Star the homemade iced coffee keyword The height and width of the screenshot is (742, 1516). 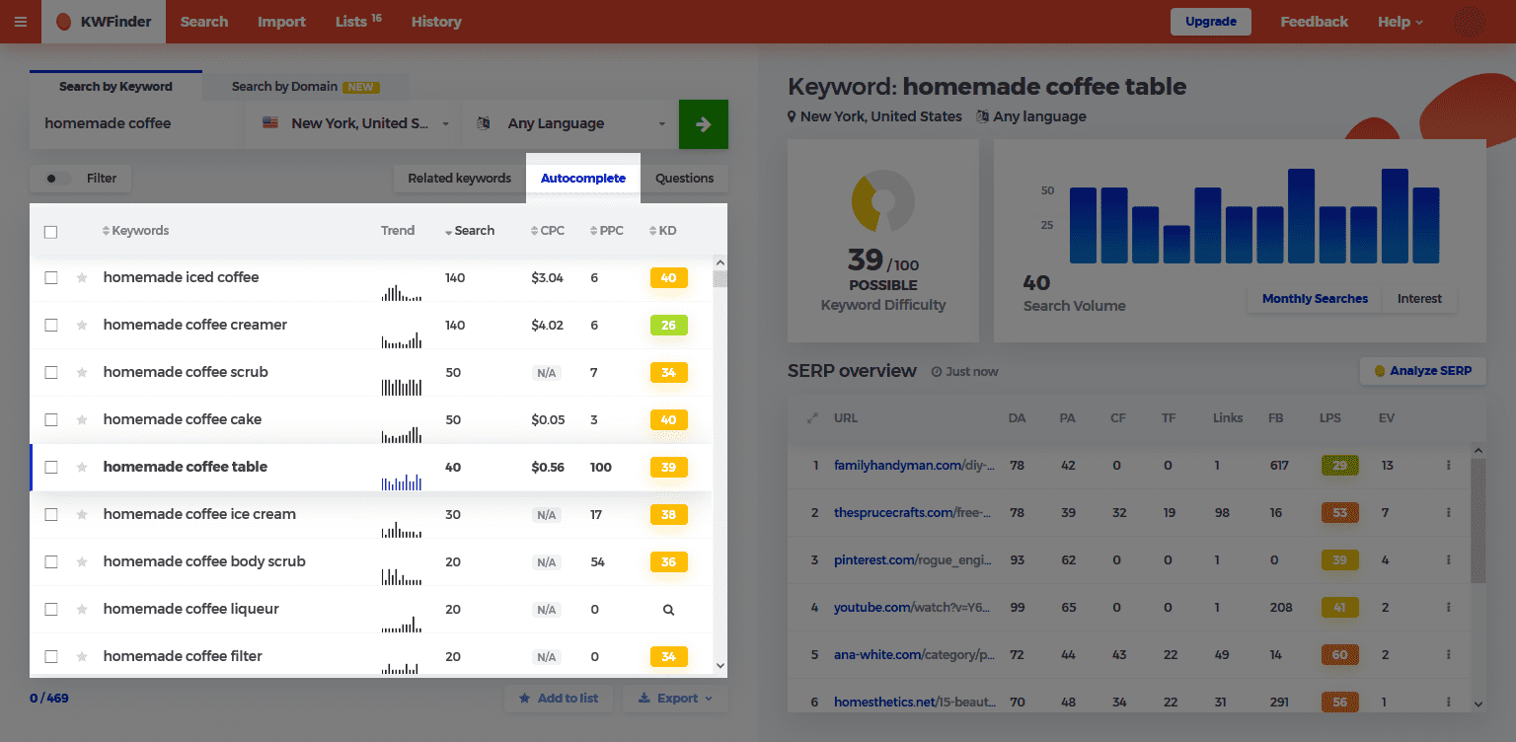[82, 278]
